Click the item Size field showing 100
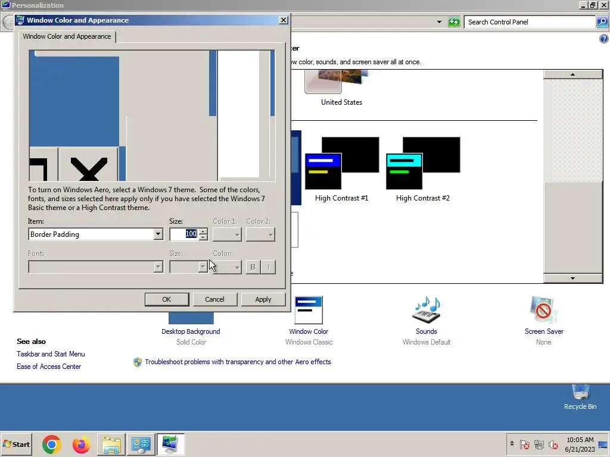 tap(184, 234)
